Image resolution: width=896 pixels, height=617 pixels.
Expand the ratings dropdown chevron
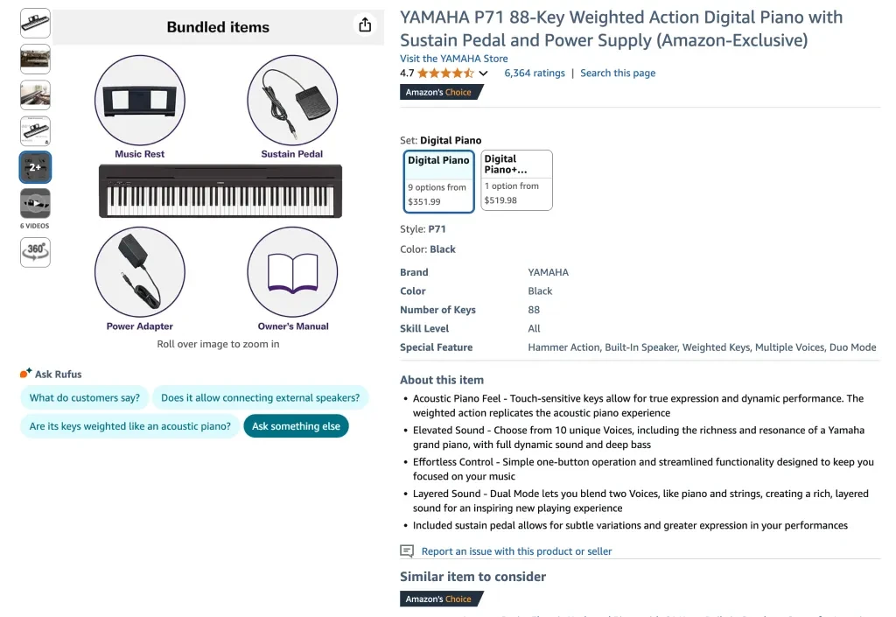[484, 74]
